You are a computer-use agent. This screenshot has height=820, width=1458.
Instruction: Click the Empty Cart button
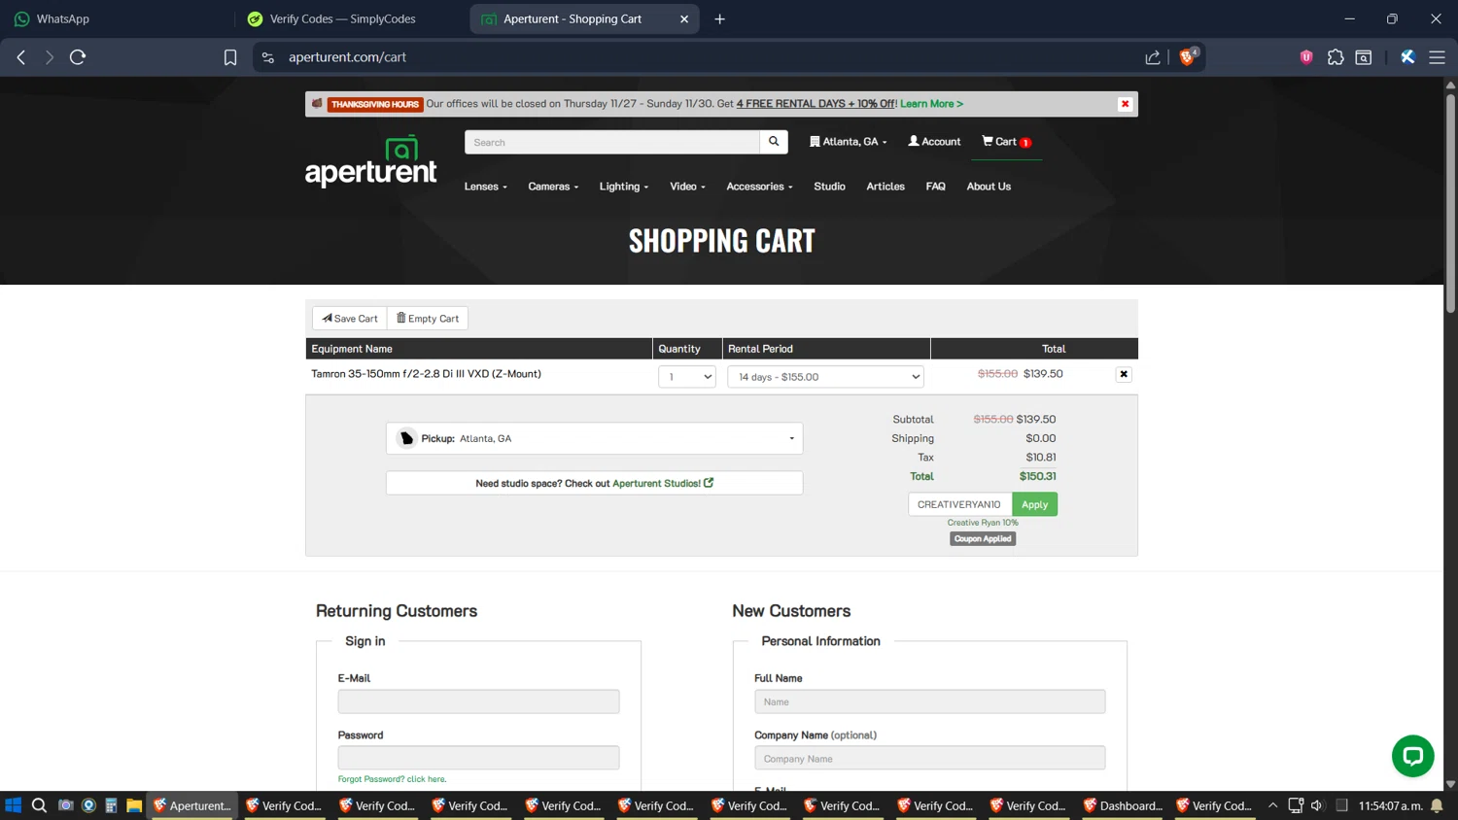coord(428,319)
